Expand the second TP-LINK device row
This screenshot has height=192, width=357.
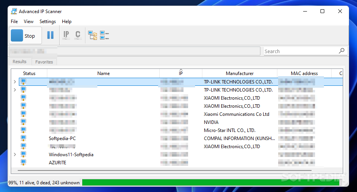[x=15, y=90]
